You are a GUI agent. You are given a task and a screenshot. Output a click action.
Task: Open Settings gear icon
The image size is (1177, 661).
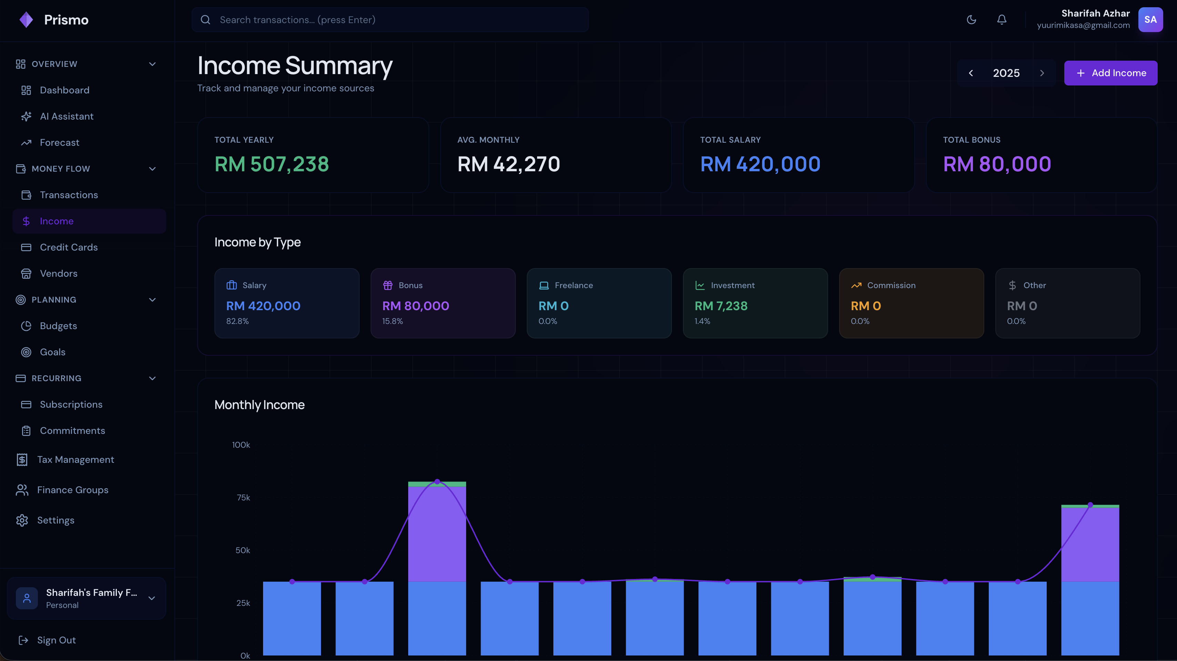(22, 520)
